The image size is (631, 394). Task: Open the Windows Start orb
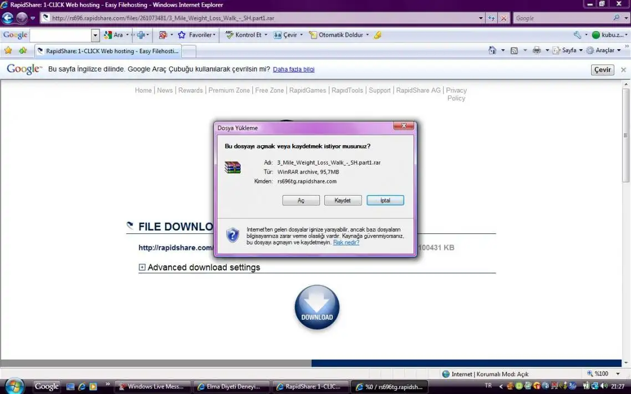(x=14, y=386)
